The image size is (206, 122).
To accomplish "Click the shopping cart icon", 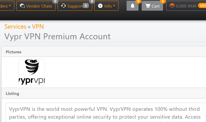I will click(x=148, y=6).
